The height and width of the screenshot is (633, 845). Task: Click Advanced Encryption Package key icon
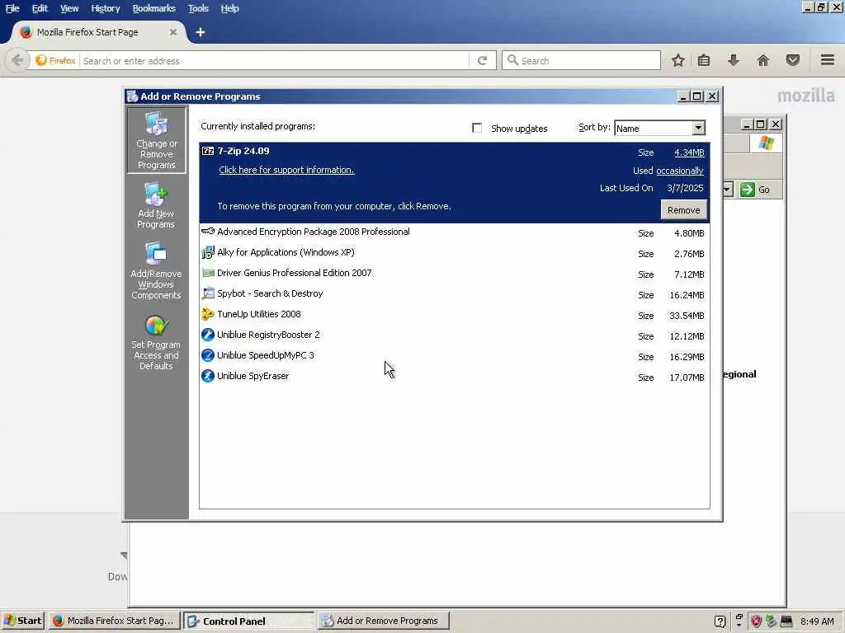point(208,232)
